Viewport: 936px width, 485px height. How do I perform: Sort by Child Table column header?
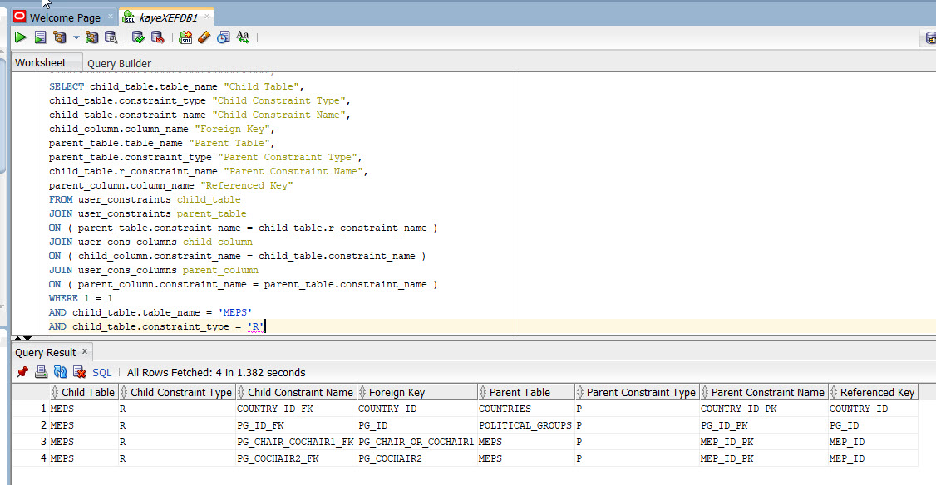click(x=83, y=392)
